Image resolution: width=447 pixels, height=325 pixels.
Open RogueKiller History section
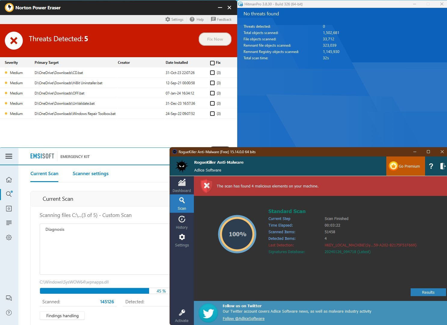[182, 222]
